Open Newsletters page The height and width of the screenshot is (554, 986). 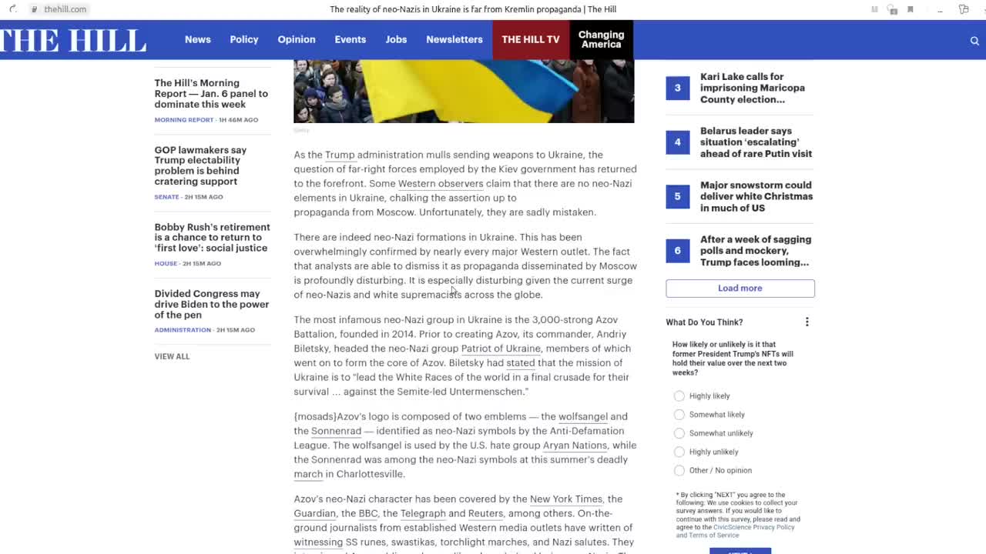(x=454, y=39)
